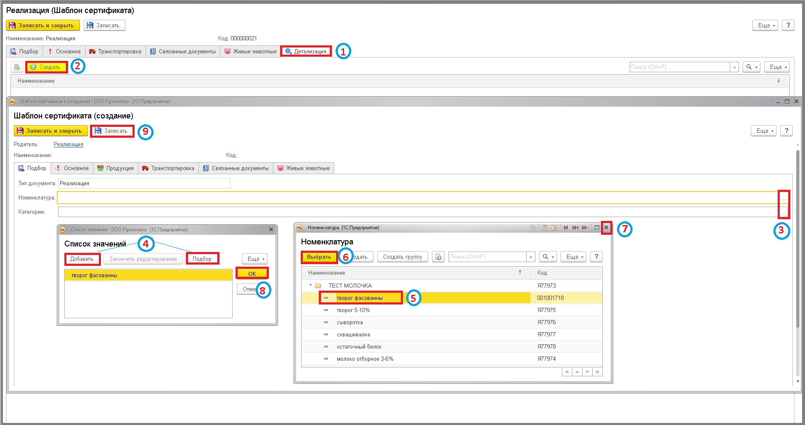Open Еще dropdown in Список значений
This screenshot has height=425, width=805.
tap(255, 259)
